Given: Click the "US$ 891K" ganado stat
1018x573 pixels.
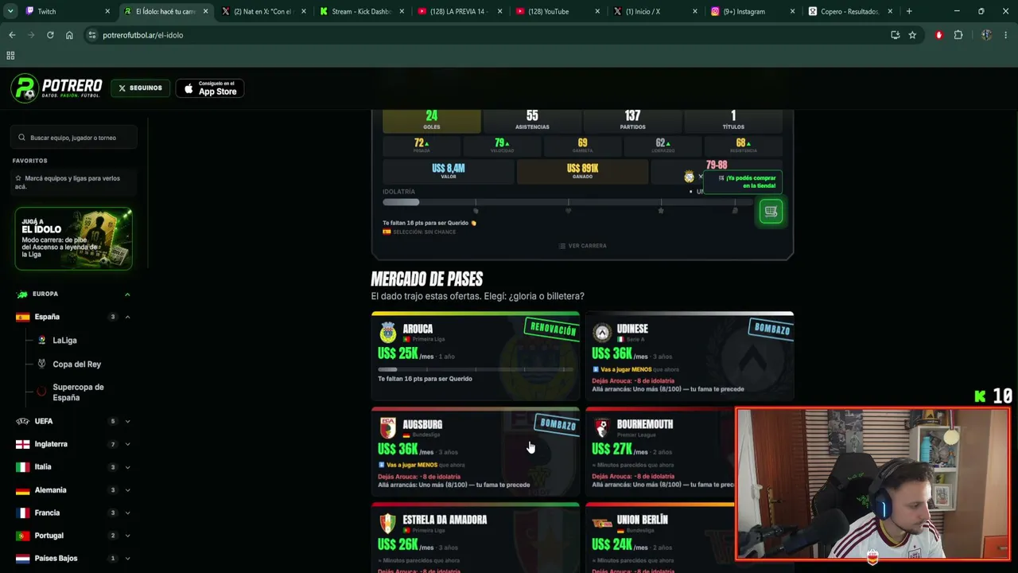Looking at the screenshot, I should [582, 171].
